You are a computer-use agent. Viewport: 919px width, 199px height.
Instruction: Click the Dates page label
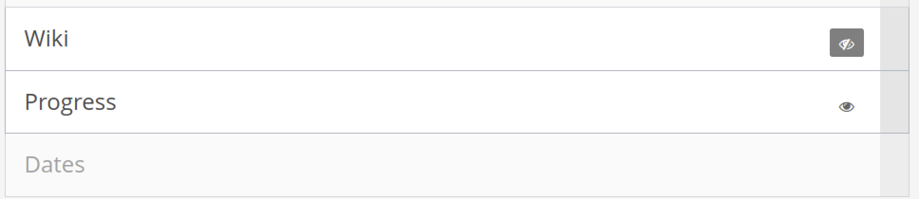(x=55, y=165)
